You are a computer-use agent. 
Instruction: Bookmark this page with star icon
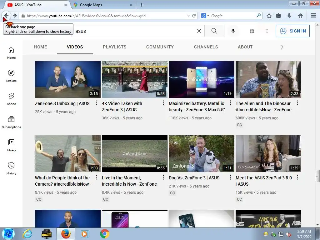point(269,16)
